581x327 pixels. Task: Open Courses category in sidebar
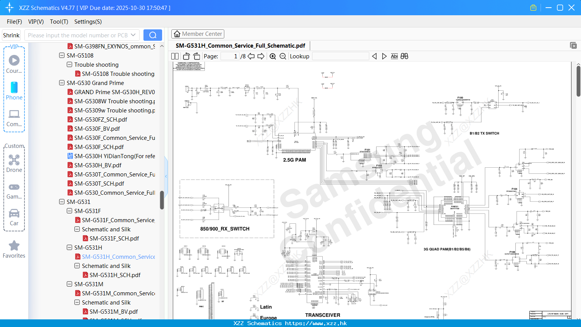point(14,64)
